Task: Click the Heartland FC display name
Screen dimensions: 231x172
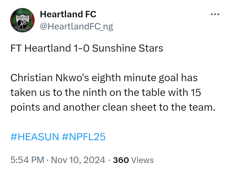Action: 68,14
